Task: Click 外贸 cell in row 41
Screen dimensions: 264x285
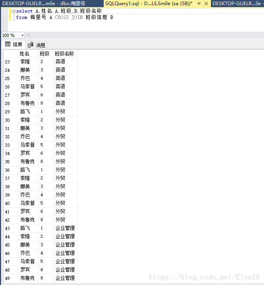Action: [x=65, y=212]
